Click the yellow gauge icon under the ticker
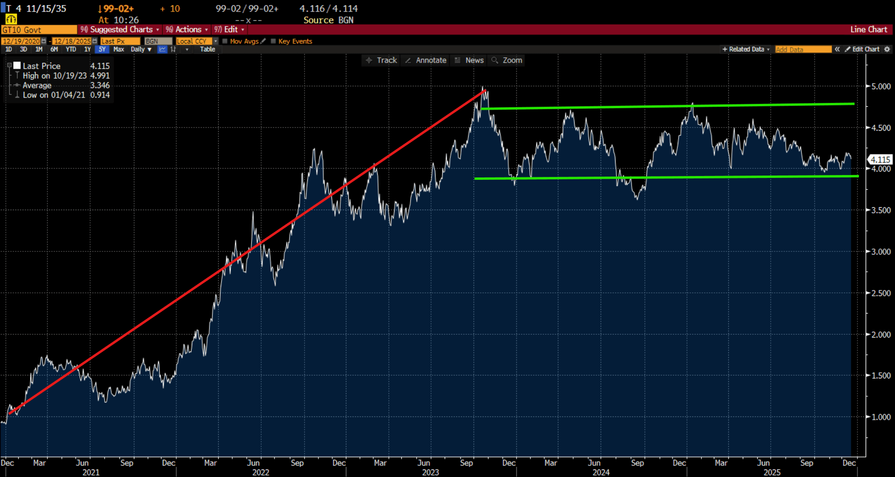The width and height of the screenshot is (895, 477). 11,19
